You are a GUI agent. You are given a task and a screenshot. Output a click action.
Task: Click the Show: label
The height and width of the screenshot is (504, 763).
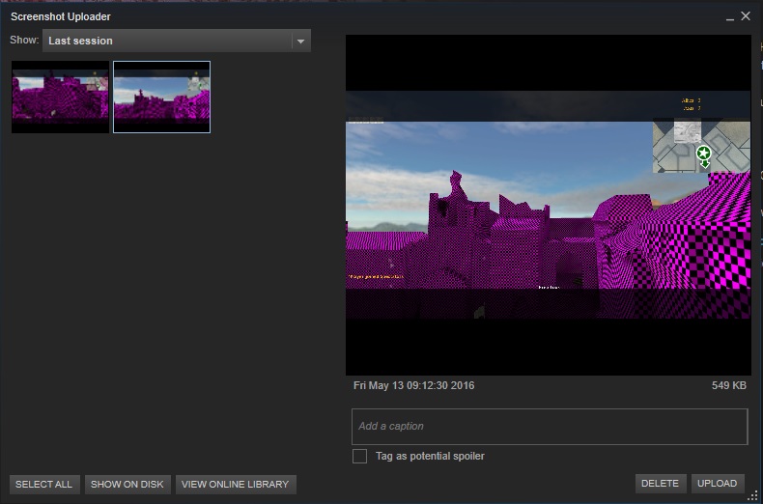coord(24,40)
